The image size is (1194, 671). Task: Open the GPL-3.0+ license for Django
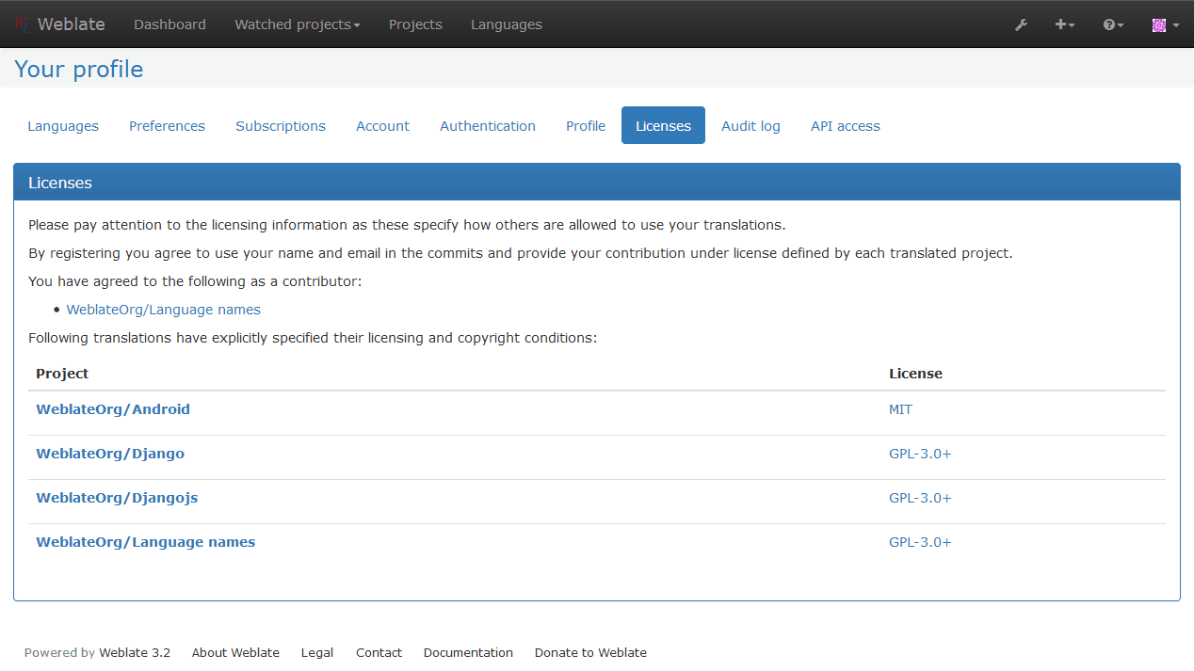coord(920,454)
